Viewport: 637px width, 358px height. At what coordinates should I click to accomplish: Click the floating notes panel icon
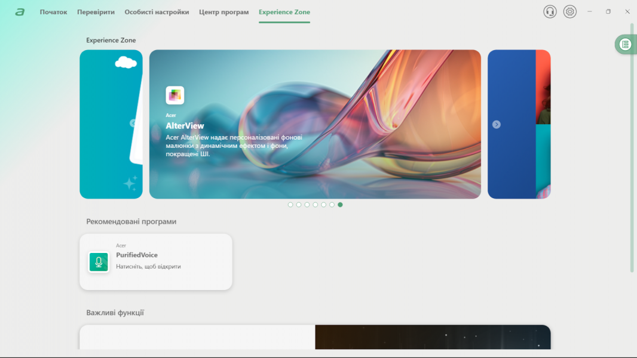[625, 44]
